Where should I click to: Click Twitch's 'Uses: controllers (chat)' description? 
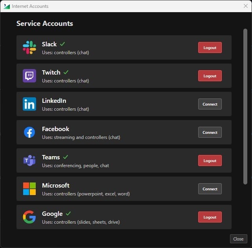click(66, 81)
